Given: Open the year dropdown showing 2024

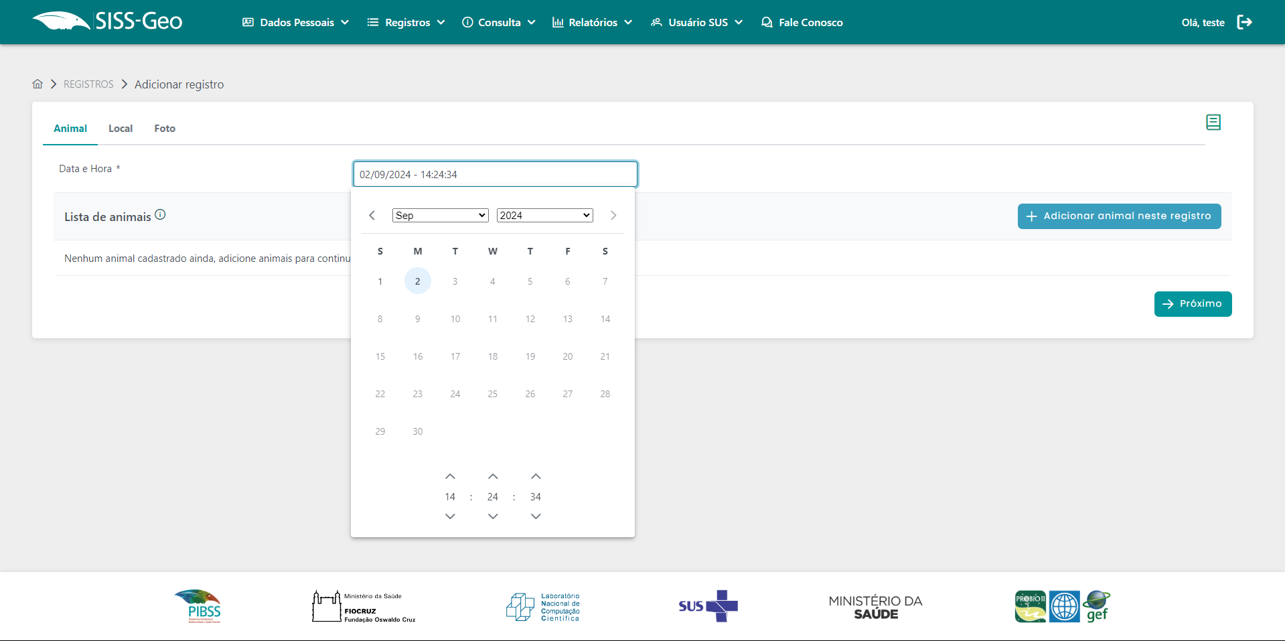Looking at the screenshot, I should pyautogui.click(x=545, y=215).
